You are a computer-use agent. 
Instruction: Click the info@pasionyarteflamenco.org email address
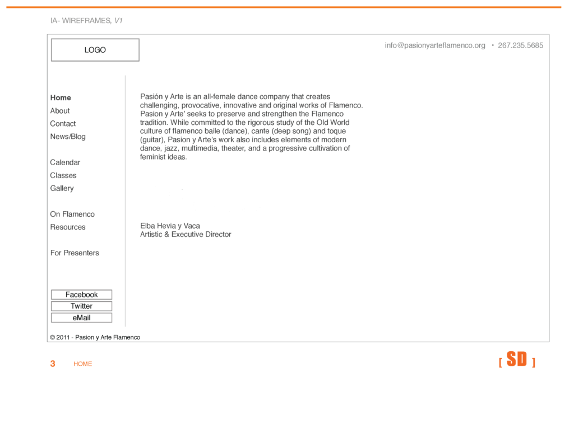(435, 45)
